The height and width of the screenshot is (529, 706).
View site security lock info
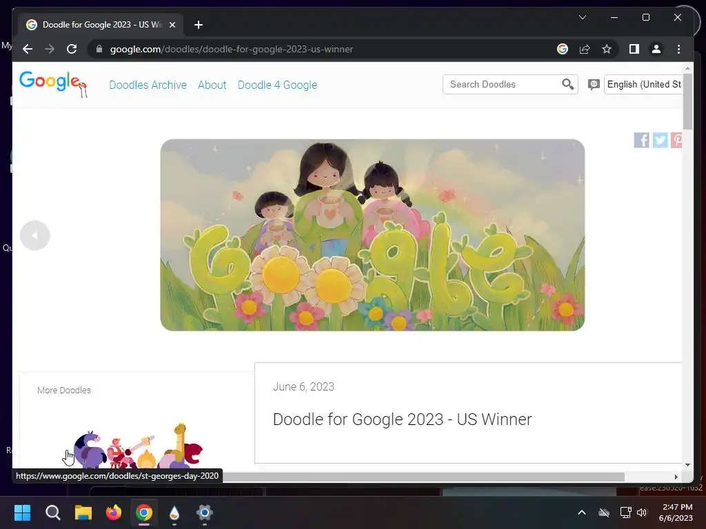coord(99,49)
